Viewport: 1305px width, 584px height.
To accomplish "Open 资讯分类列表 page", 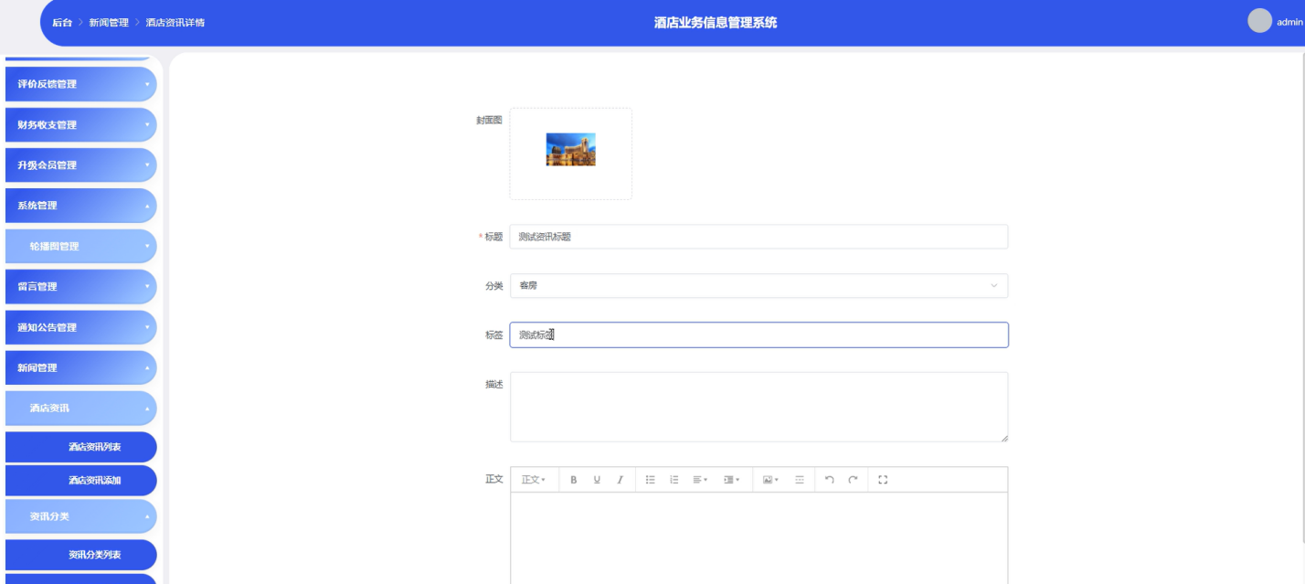I will [x=81, y=555].
